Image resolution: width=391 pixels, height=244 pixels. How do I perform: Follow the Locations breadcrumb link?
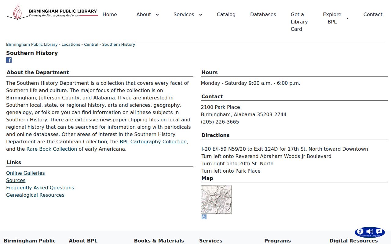[71, 45]
